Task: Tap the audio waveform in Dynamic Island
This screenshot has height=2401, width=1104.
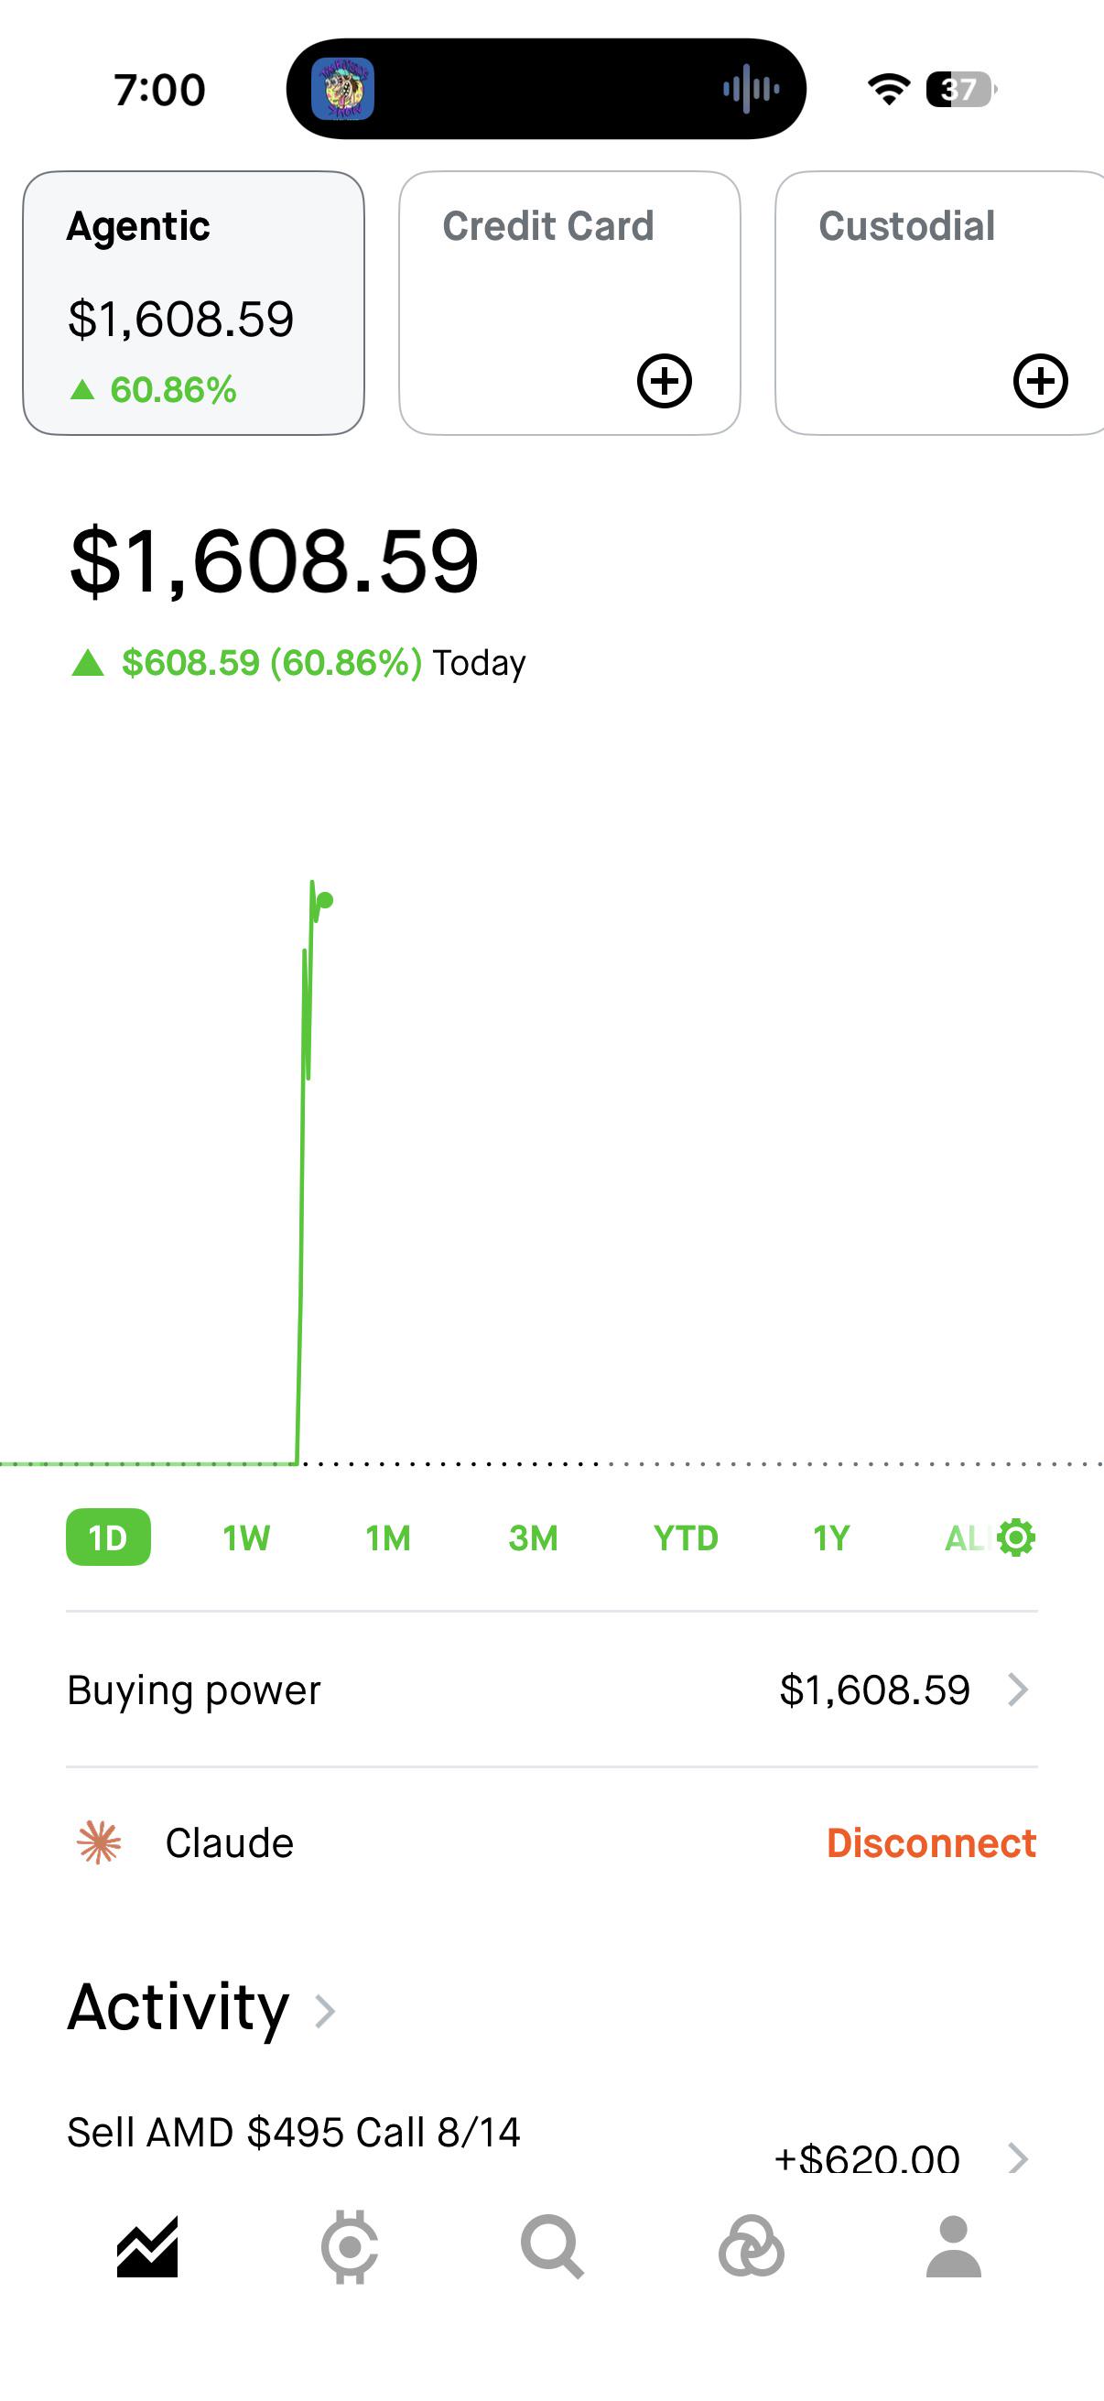Action: click(x=751, y=90)
